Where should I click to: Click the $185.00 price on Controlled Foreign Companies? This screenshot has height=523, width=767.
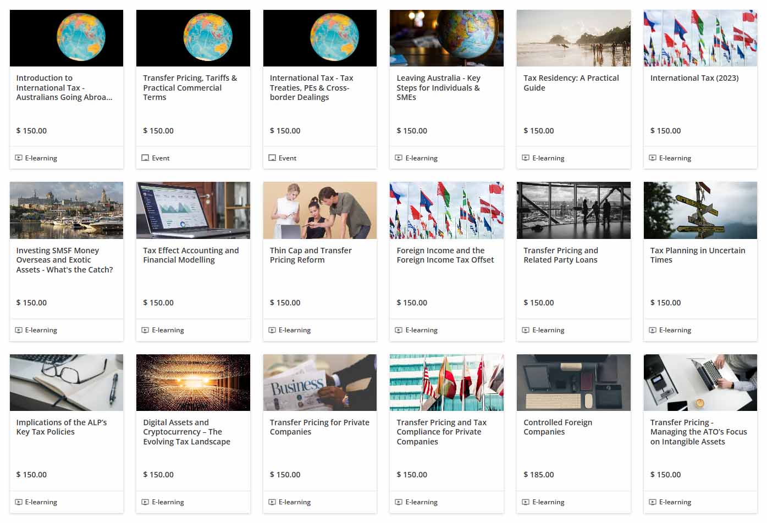tap(538, 475)
